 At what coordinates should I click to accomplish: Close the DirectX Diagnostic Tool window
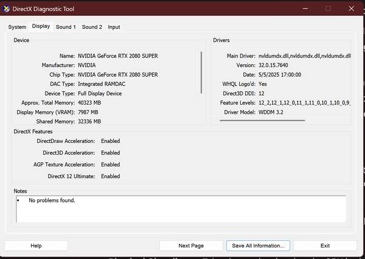tap(352, 9)
